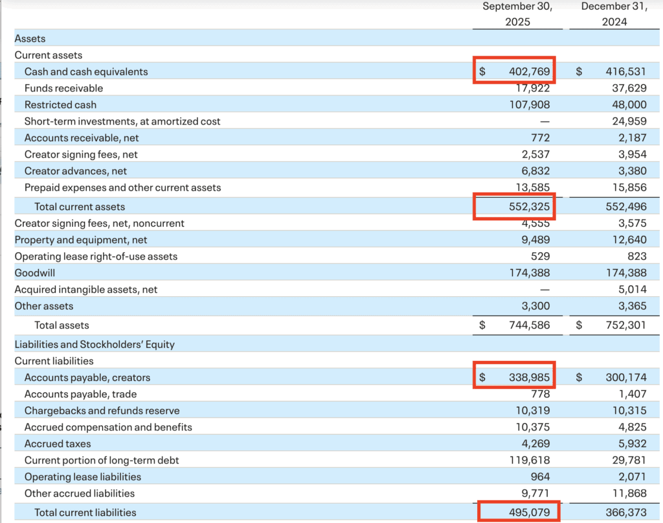This screenshot has width=663, height=523.
Task: Click the 'Goodwill' row label
Action: coord(34,273)
